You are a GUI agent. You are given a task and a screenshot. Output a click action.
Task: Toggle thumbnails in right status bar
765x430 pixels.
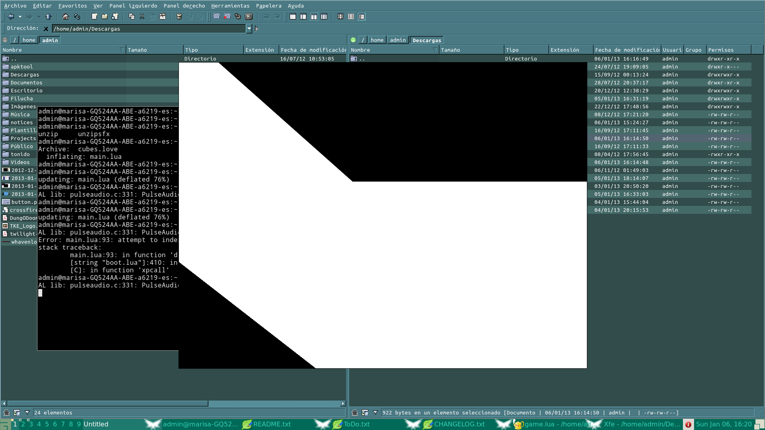coord(365,412)
